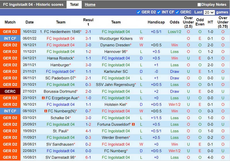Open 1. FC Heidenheim 1846 team link

coord(60,32)
